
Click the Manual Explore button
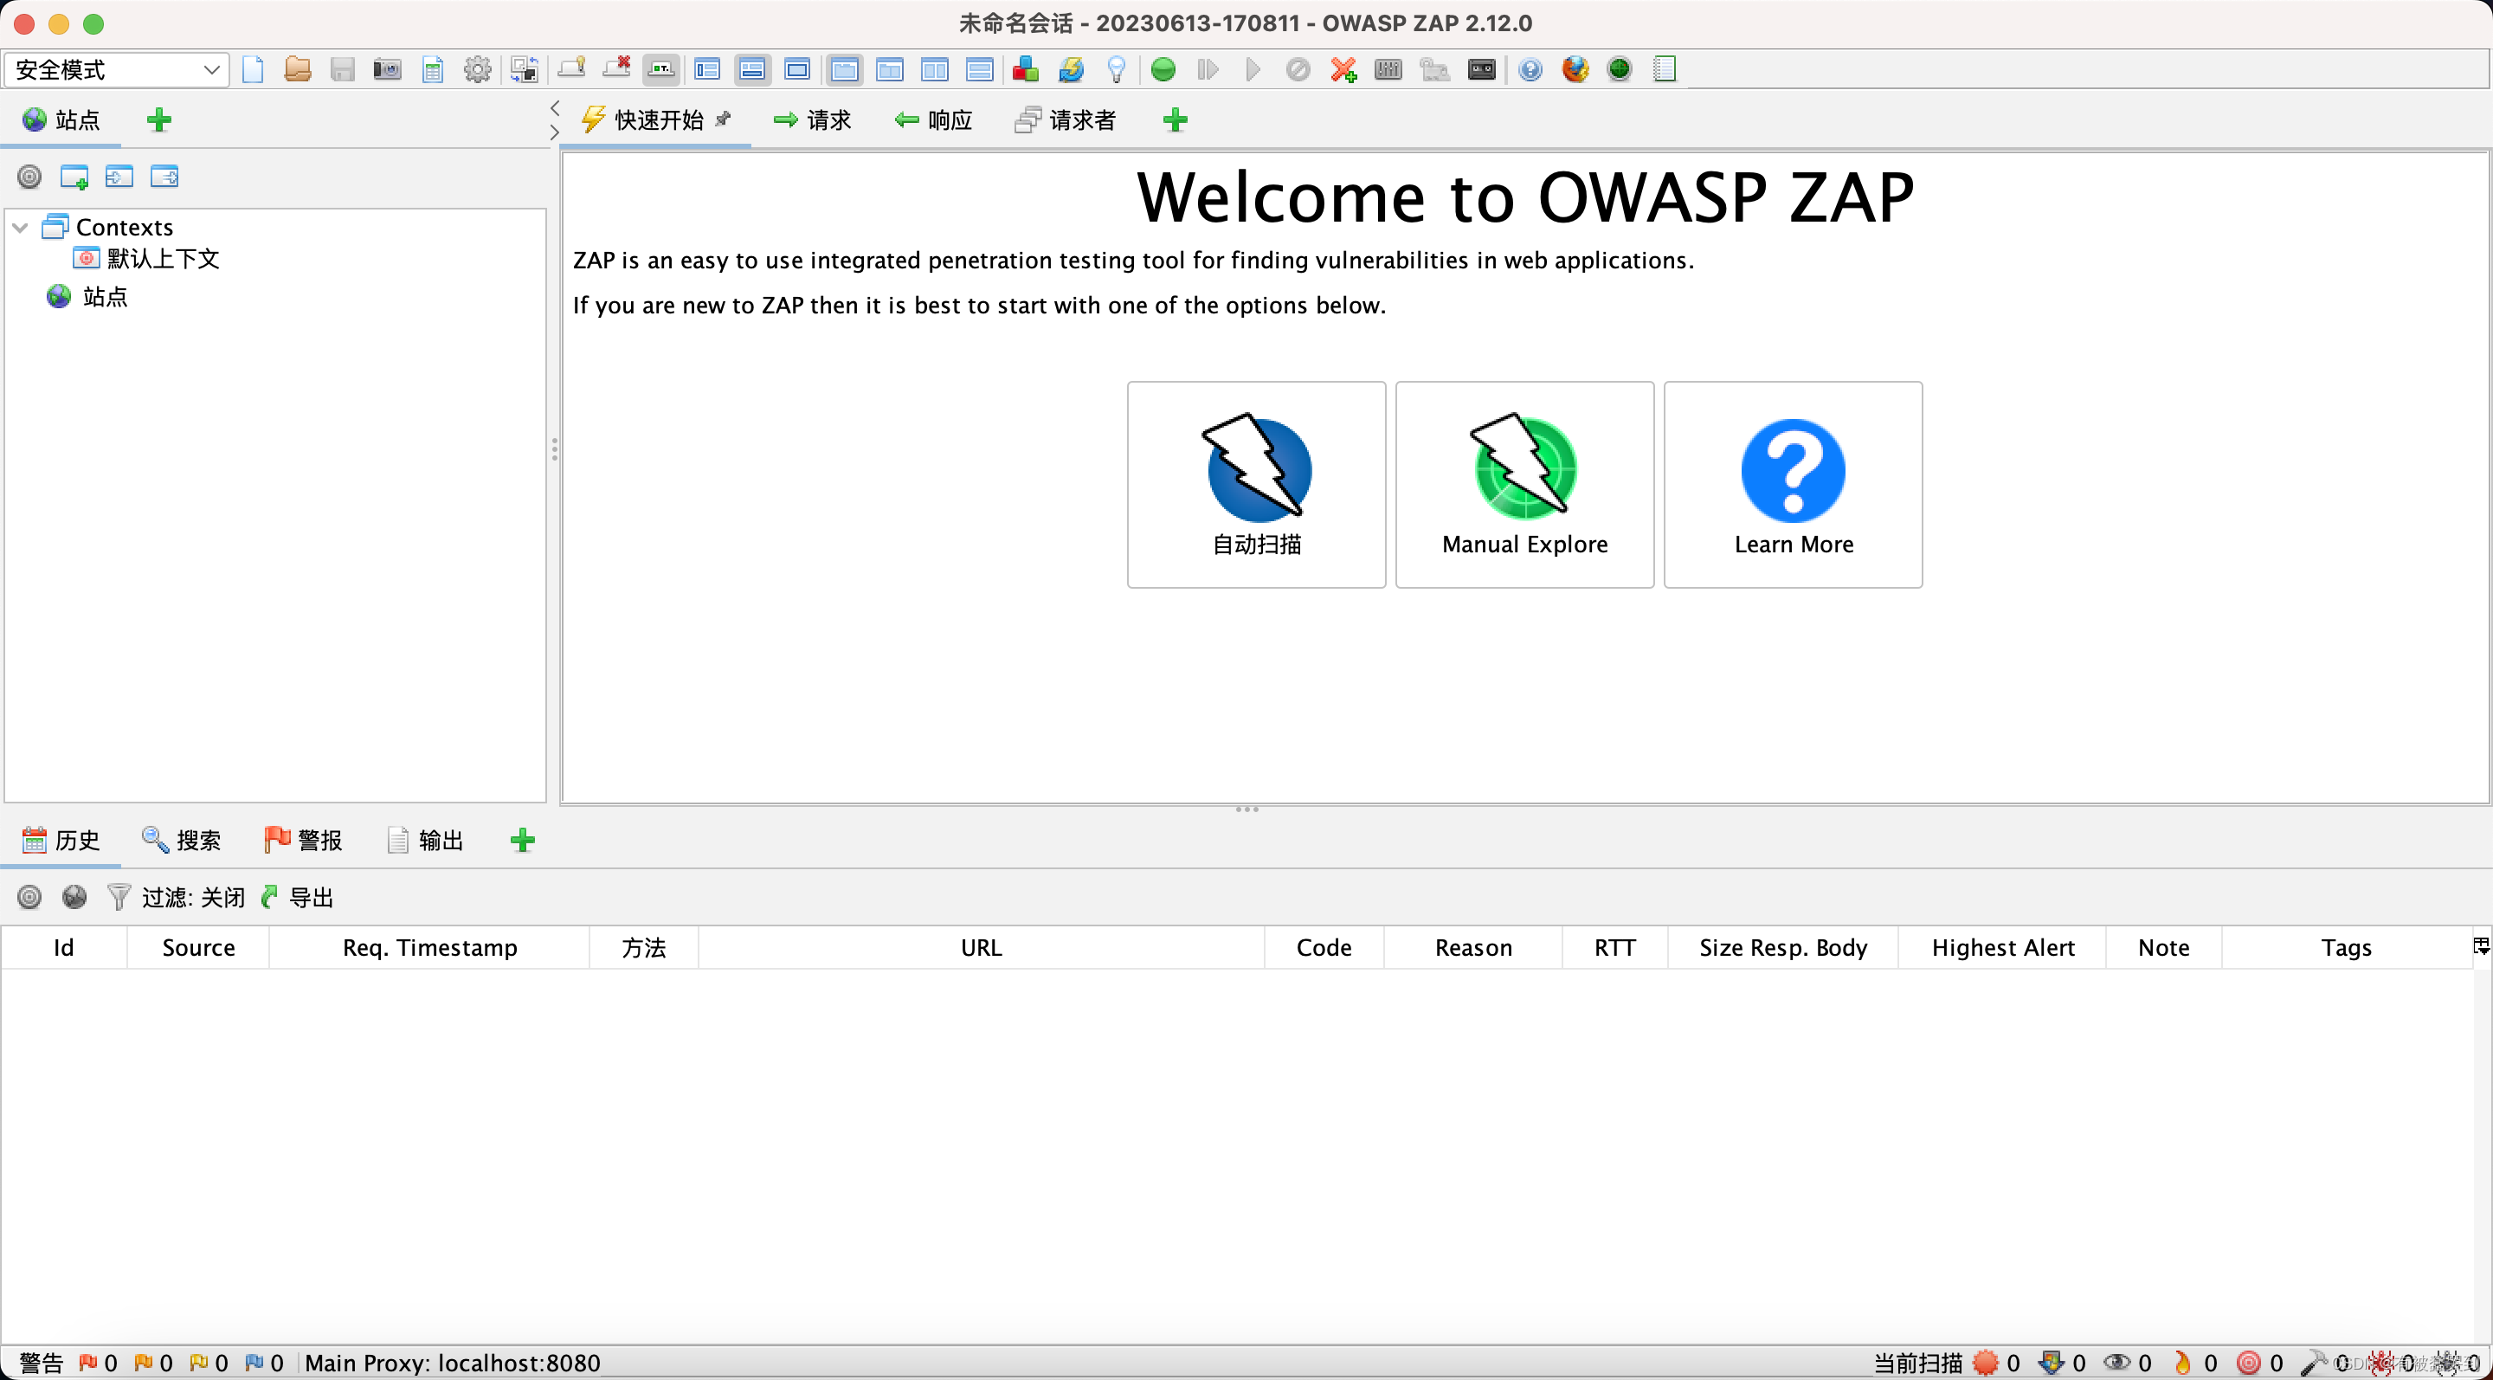coord(1524,484)
